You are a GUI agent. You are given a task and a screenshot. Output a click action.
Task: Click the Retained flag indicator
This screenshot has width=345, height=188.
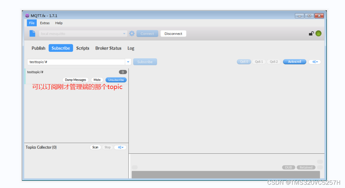pos(306,167)
